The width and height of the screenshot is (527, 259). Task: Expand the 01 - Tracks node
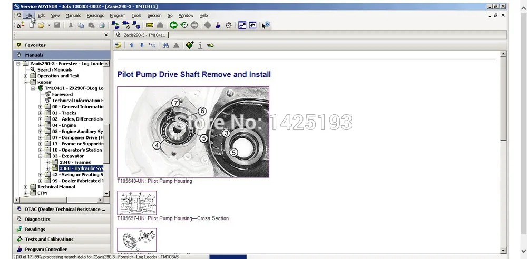coord(41,113)
